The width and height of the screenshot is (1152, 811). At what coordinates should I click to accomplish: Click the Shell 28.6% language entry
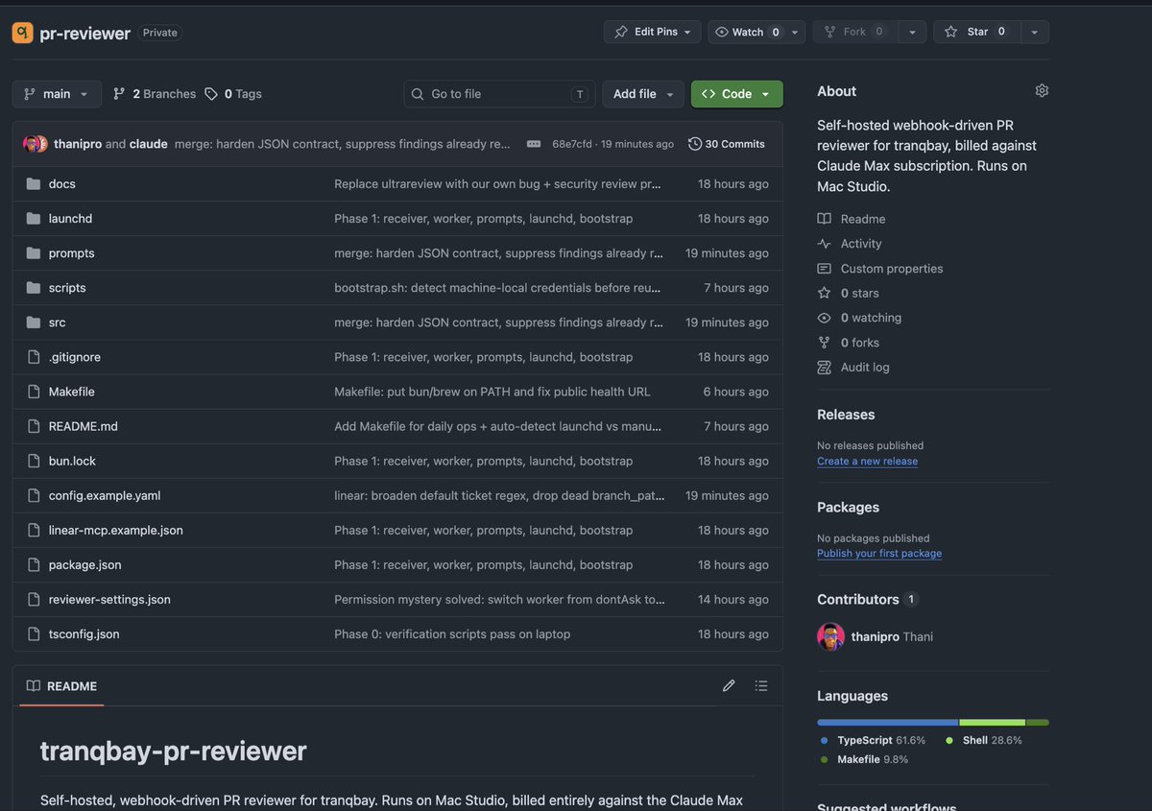(x=985, y=741)
